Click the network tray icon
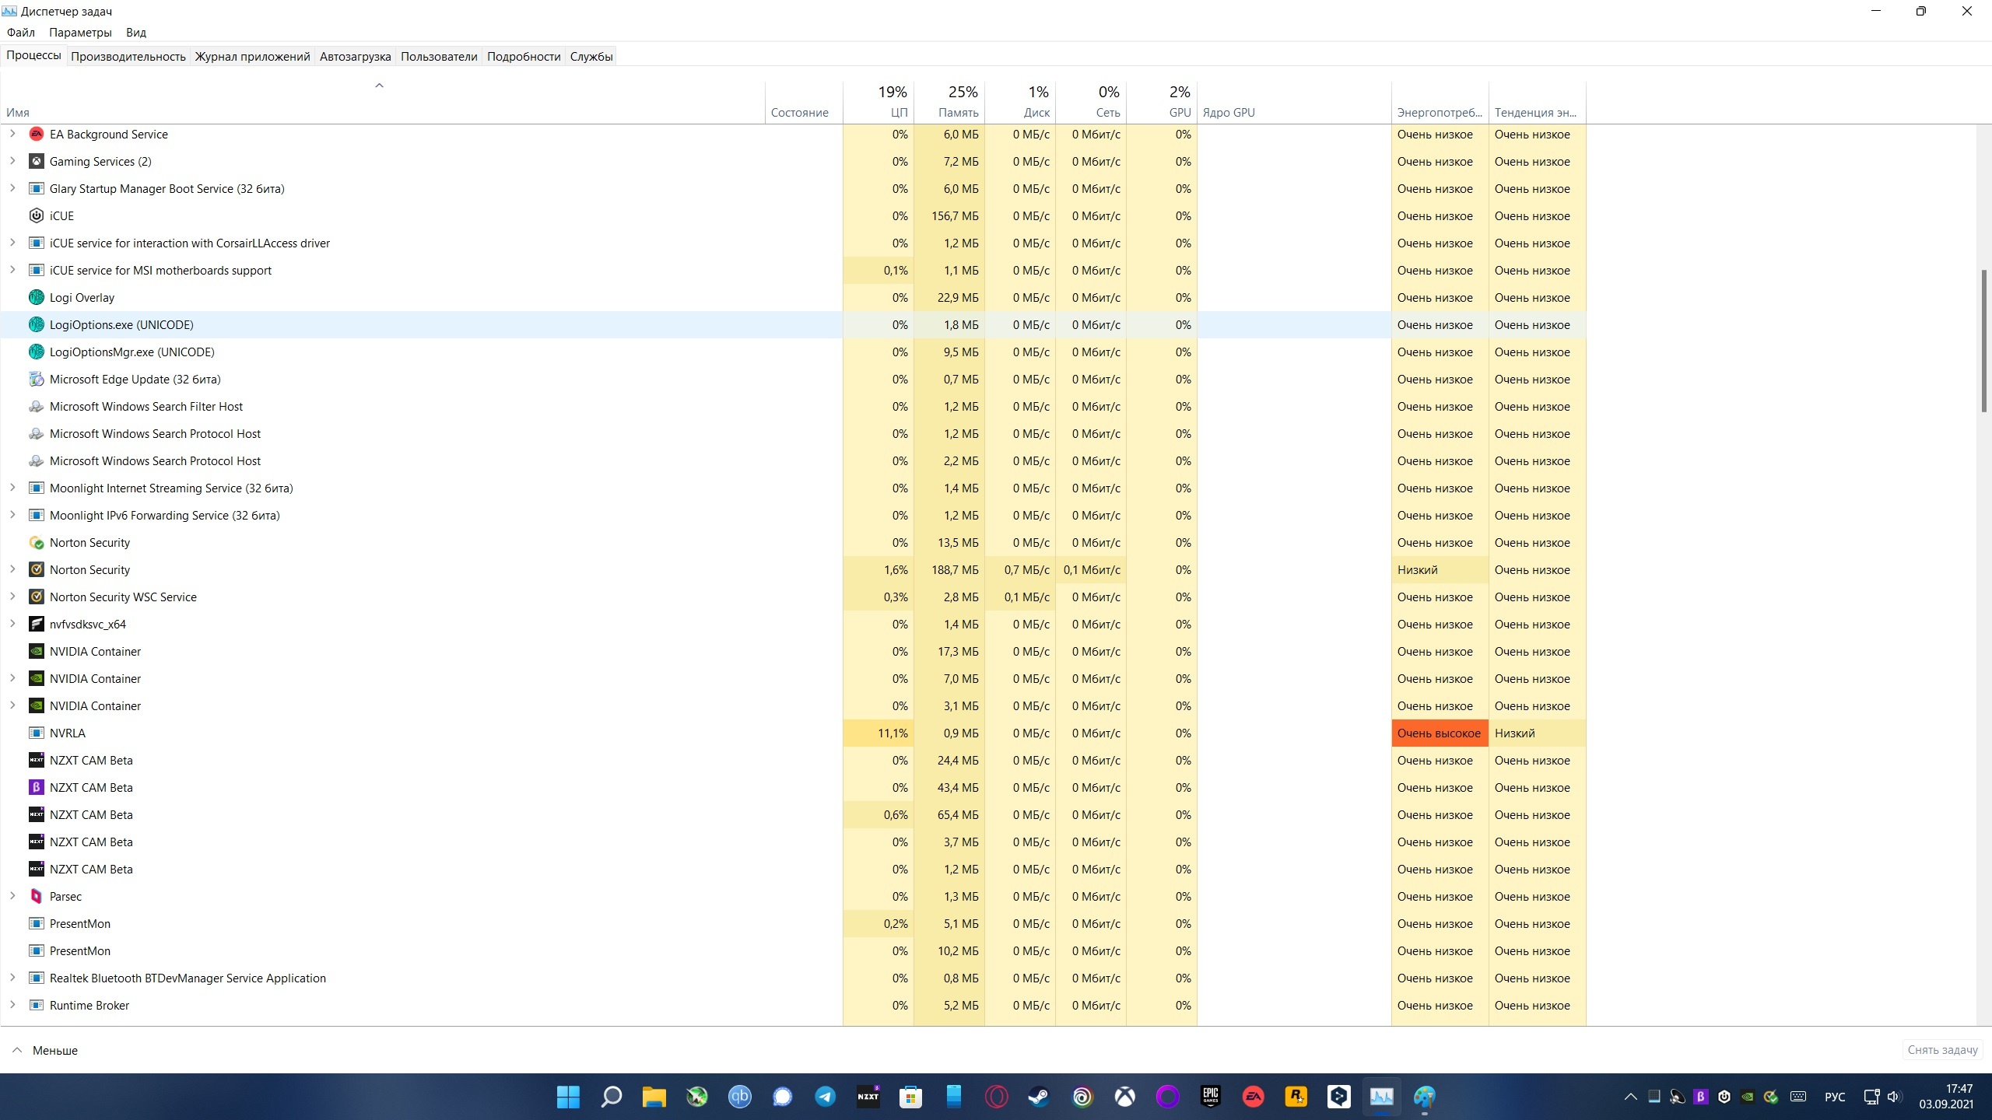Screen dimensions: 1992x1120 tap(1871, 1097)
